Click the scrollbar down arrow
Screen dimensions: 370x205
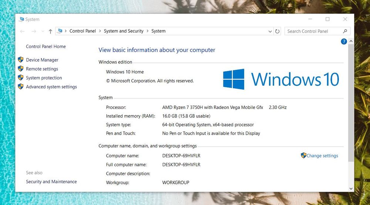351,188
